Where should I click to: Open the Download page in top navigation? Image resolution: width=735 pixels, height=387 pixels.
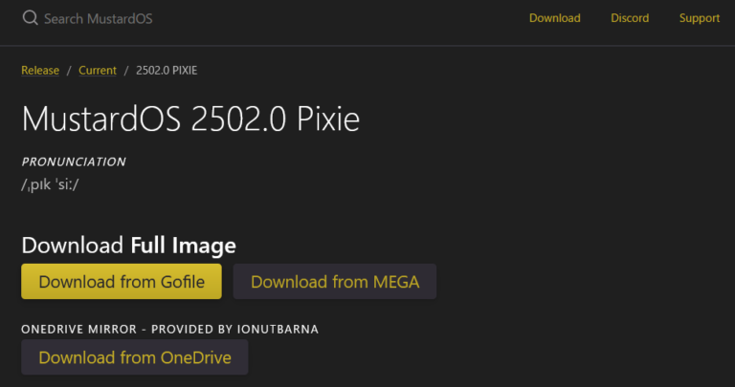pos(555,18)
